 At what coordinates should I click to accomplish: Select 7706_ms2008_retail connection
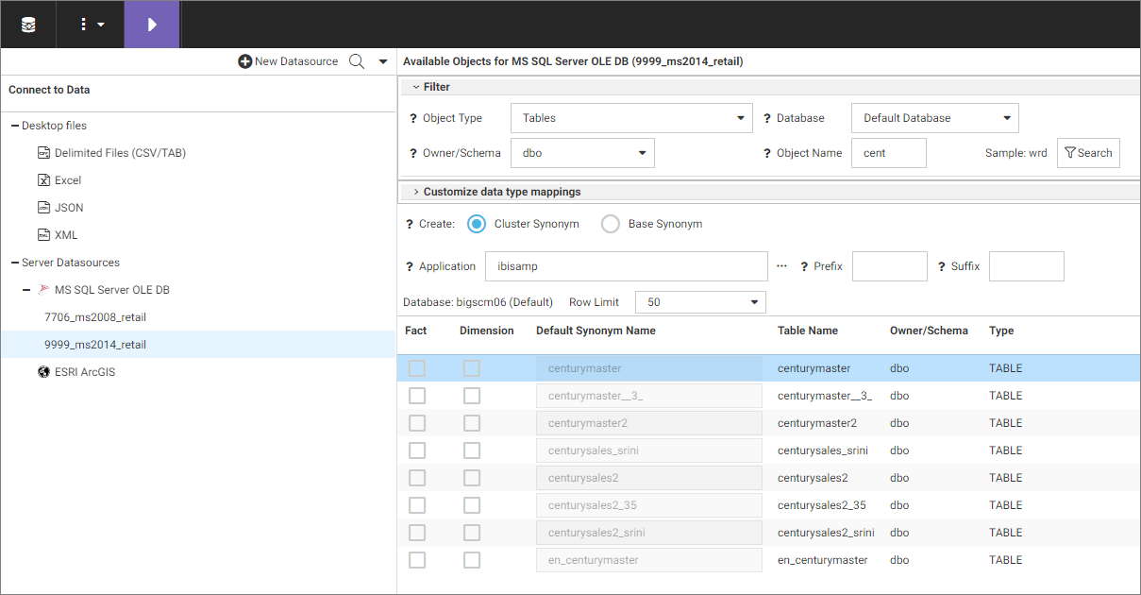95,317
